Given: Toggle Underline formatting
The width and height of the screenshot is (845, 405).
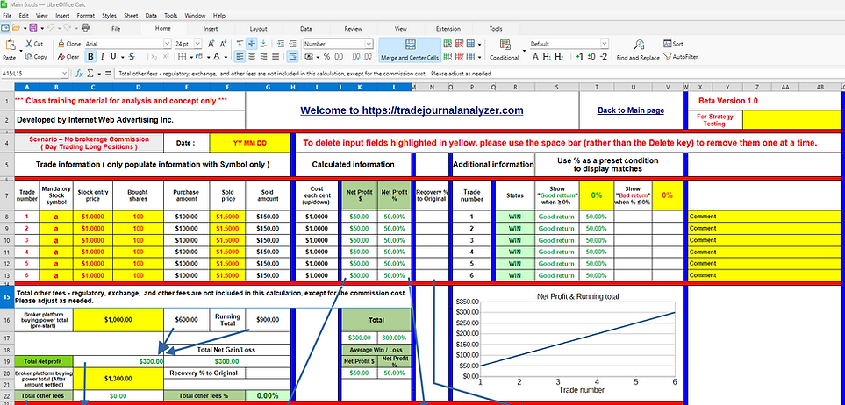Looking at the screenshot, I should tap(113, 57).
